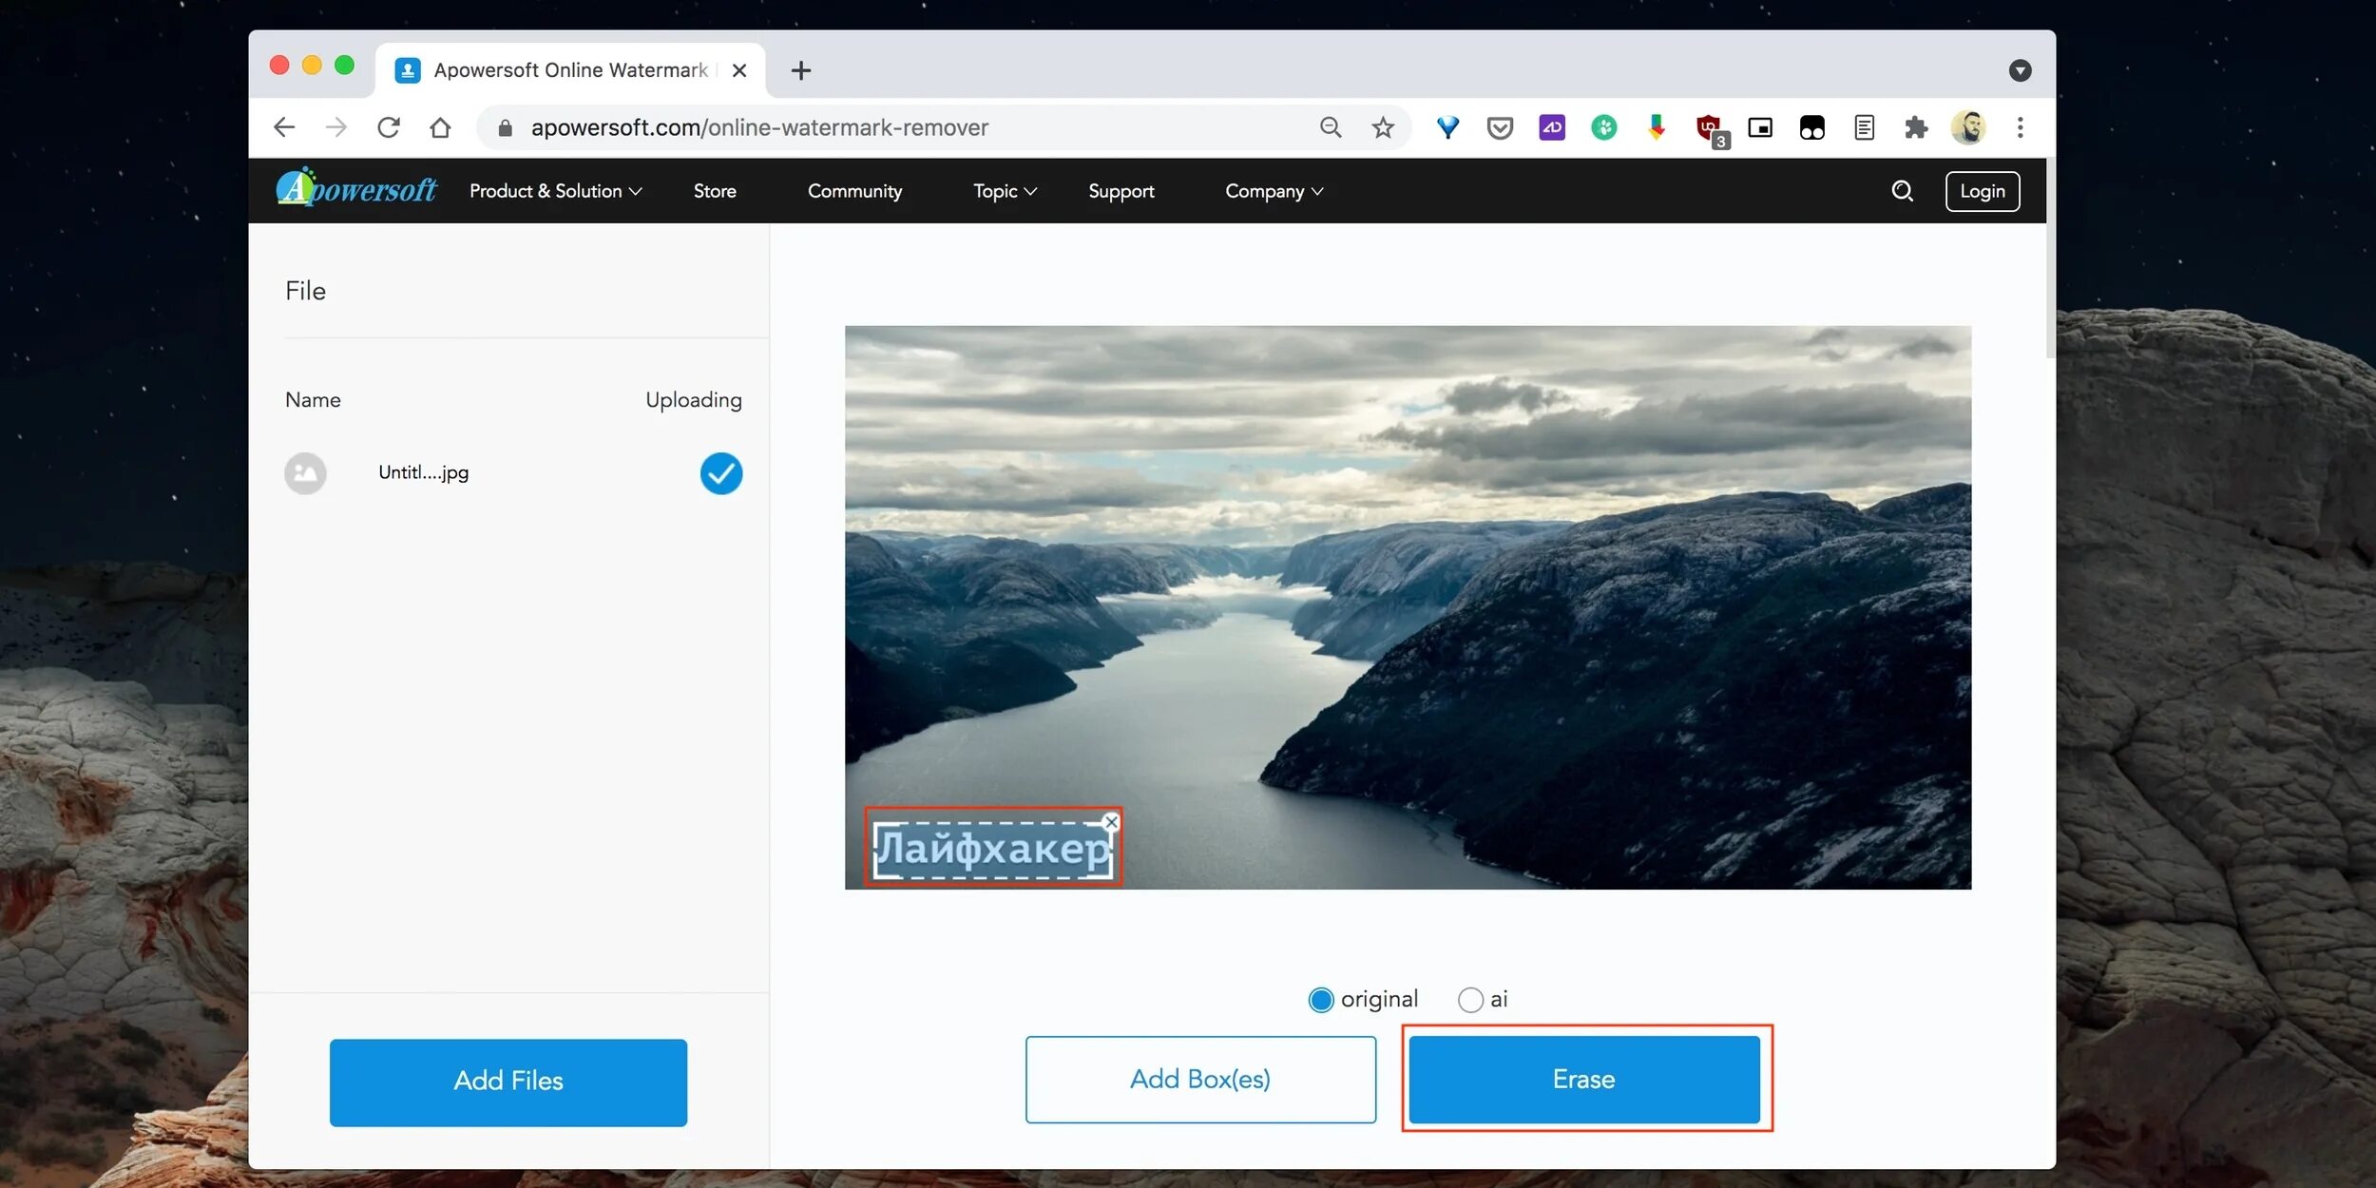Toggle the upload complete checkmark icon
Screen dimensions: 2376x1188
[719, 472]
